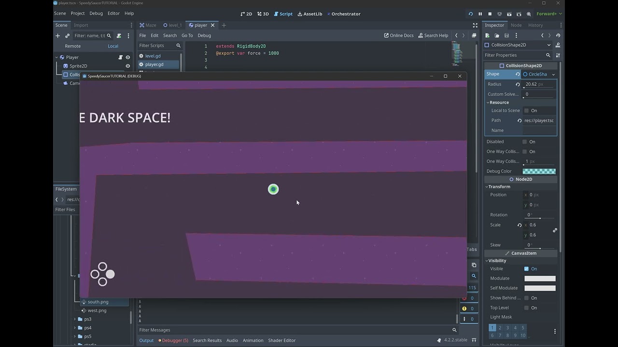
Task: Collapse the Visibility section
Action: tap(497, 261)
